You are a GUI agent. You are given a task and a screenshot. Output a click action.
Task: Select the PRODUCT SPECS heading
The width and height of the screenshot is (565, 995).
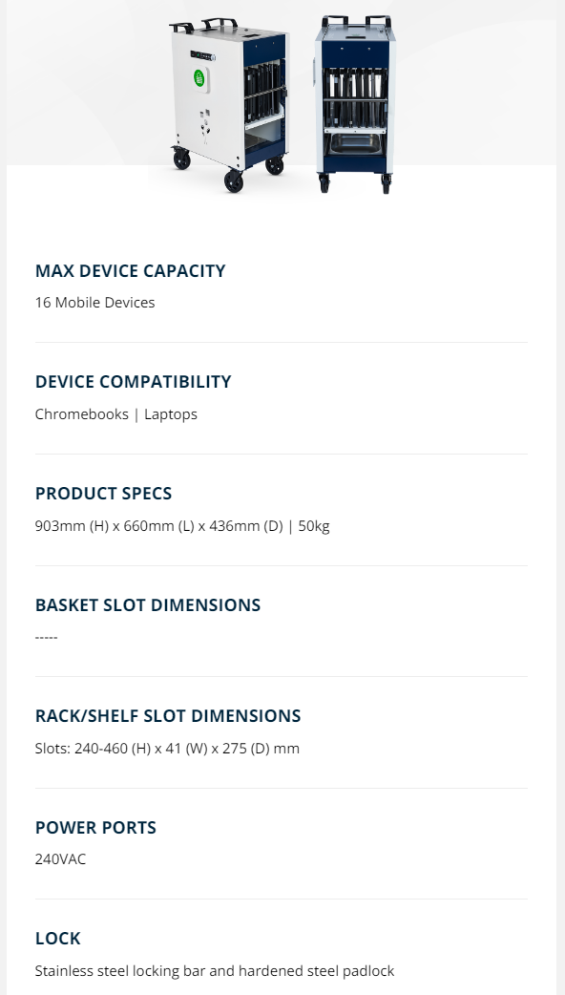pyautogui.click(x=103, y=493)
